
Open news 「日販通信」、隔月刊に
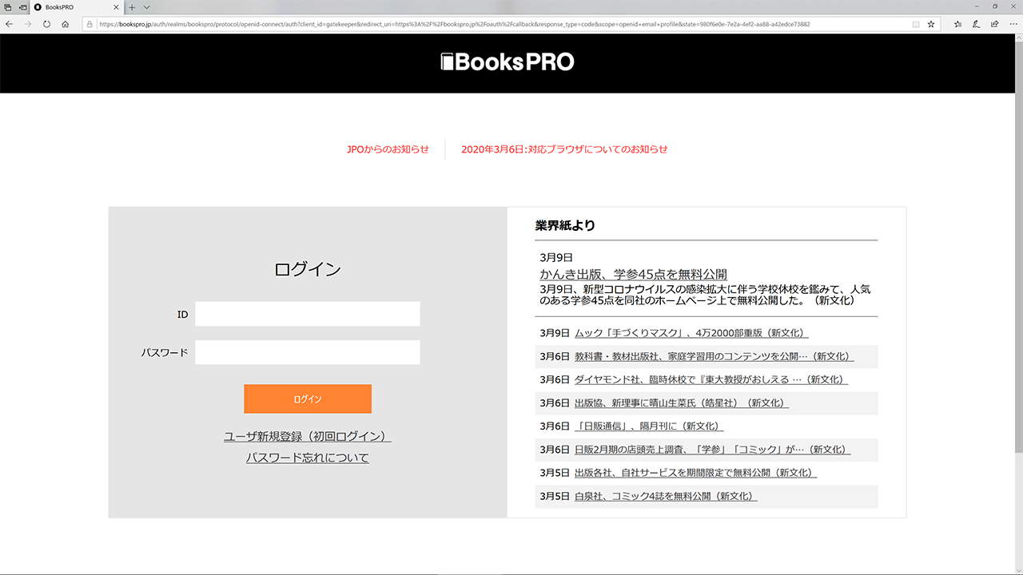(649, 426)
